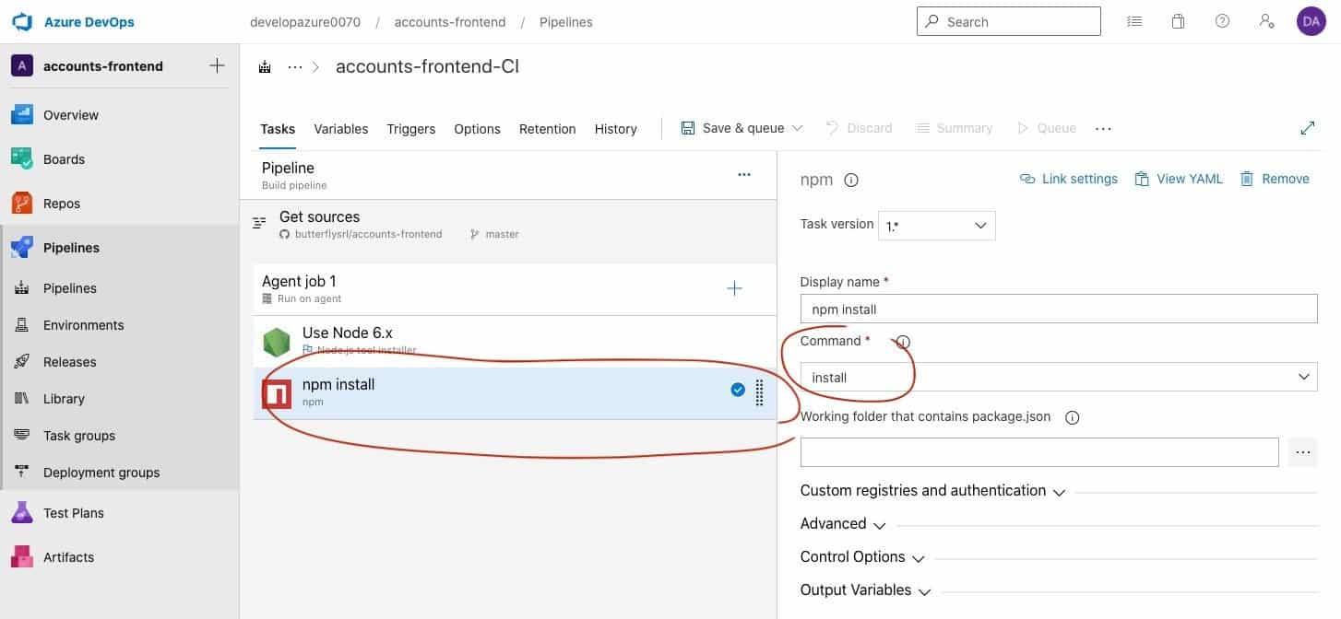Click the plus icon beside accounts-frontend project

click(x=217, y=65)
